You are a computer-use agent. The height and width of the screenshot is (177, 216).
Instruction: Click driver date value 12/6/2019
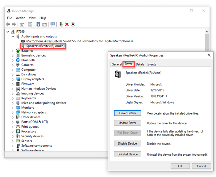[157, 90]
